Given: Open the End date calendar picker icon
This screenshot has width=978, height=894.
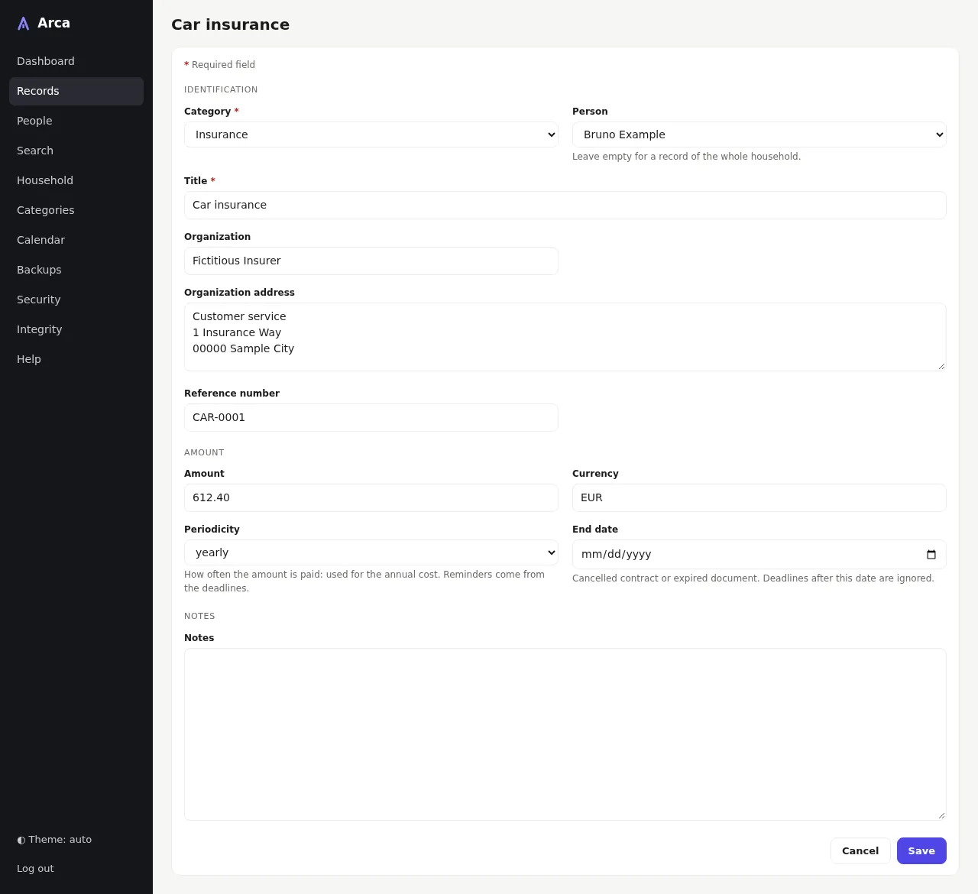Looking at the screenshot, I should point(931,555).
